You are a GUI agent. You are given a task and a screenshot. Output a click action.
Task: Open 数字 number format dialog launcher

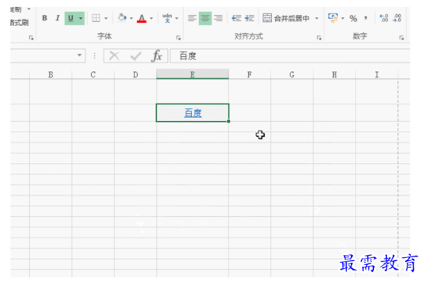point(402,38)
